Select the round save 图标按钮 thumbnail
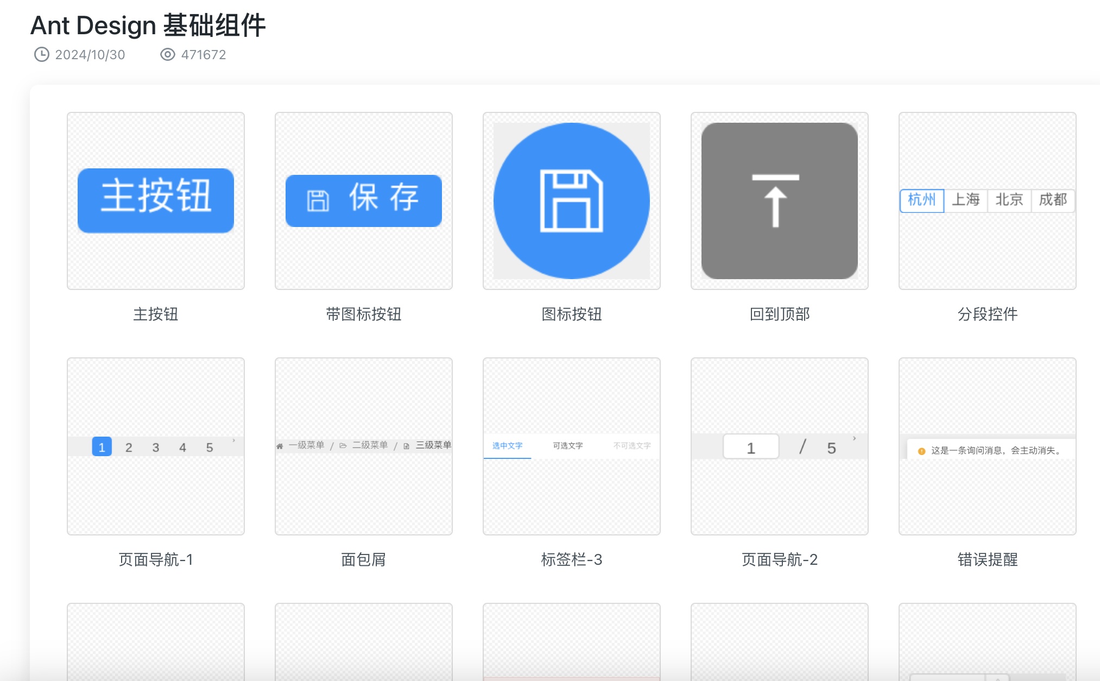1100x681 pixels. tap(572, 201)
